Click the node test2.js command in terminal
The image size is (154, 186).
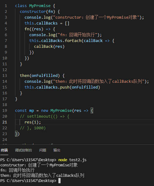72,160
